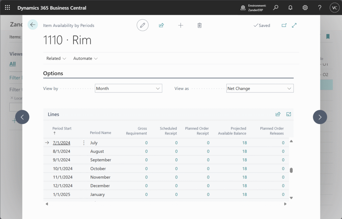The height and width of the screenshot is (219, 342).
Task: Click the expand page diagonal arrows icon
Action: (x=294, y=25)
